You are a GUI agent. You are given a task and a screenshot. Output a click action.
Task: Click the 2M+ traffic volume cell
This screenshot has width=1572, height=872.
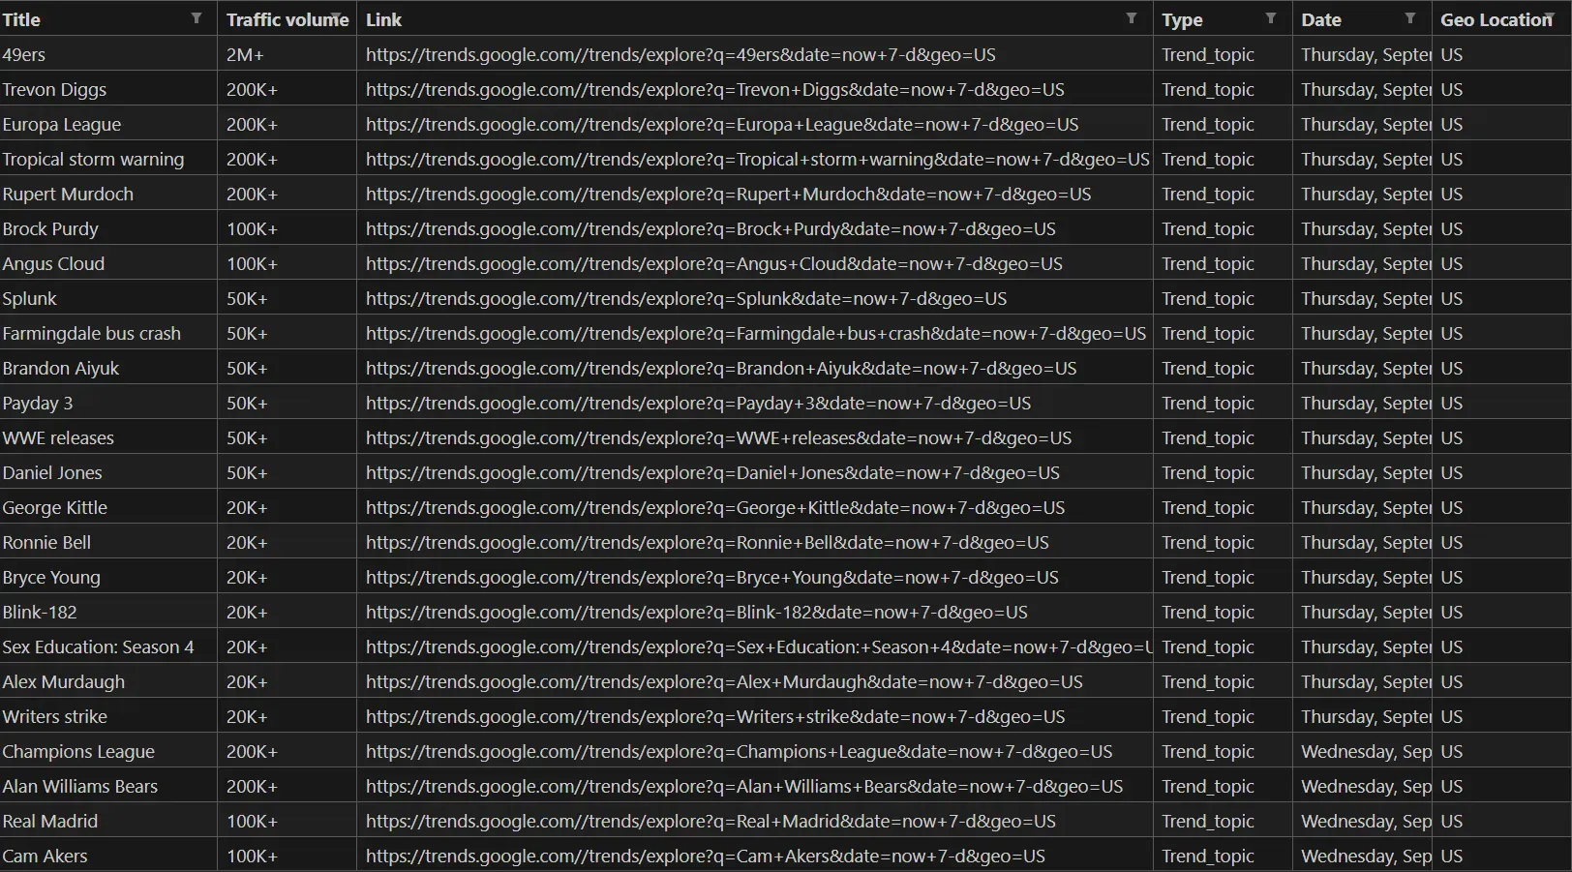[x=245, y=55]
